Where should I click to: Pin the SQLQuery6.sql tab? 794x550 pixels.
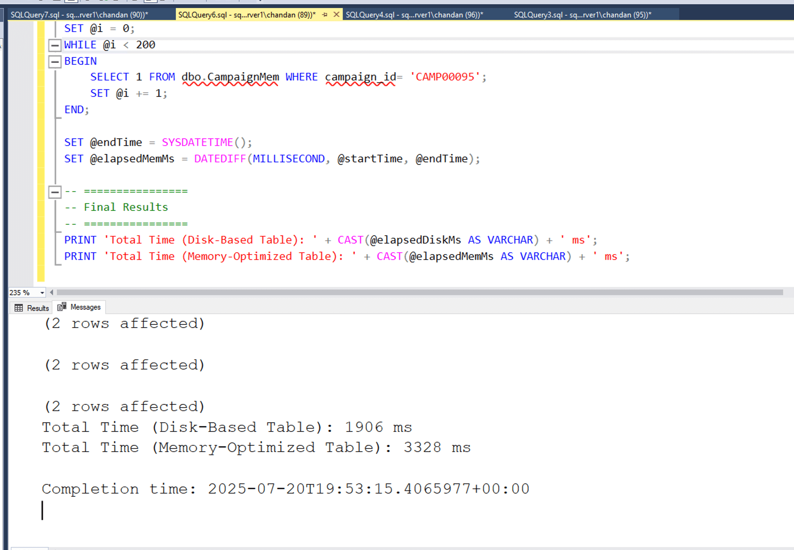325,14
